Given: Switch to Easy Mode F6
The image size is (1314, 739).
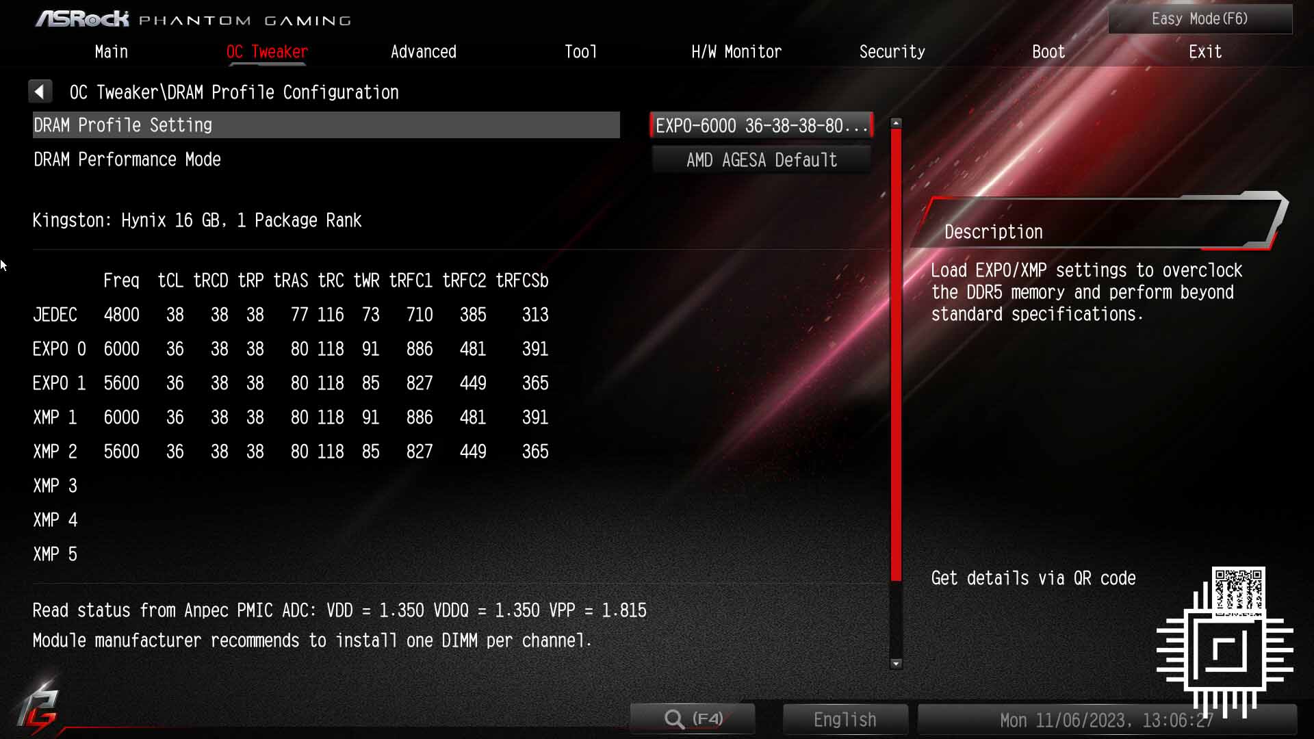Looking at the screenshot, I should [1200, 18].
